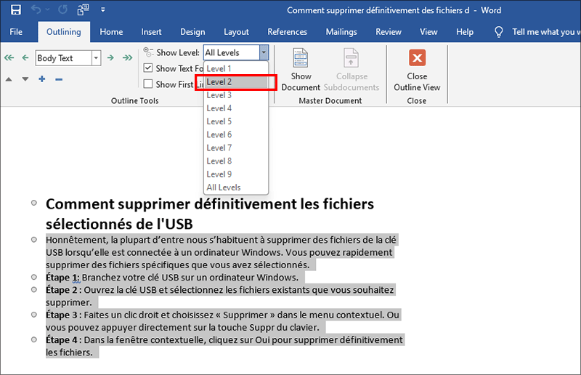Viewport: 581px width, 375px height.
Task: Move selected item down with triangle
Action: coord(25,79)
